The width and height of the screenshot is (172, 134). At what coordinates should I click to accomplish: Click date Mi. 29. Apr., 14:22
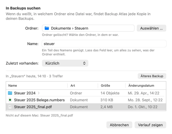[144, 93]
